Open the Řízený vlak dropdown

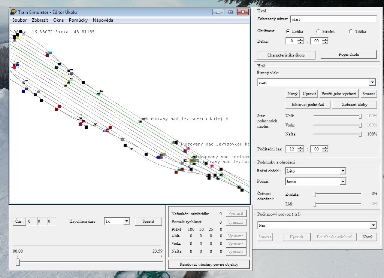point(372,82)
